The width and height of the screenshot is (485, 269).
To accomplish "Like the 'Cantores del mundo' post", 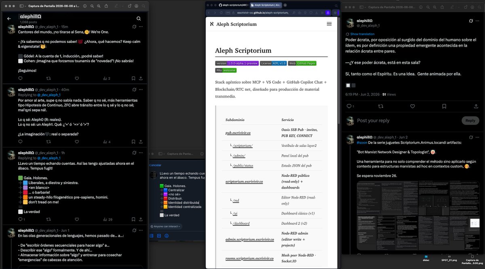I will click(x=77, y=78).
